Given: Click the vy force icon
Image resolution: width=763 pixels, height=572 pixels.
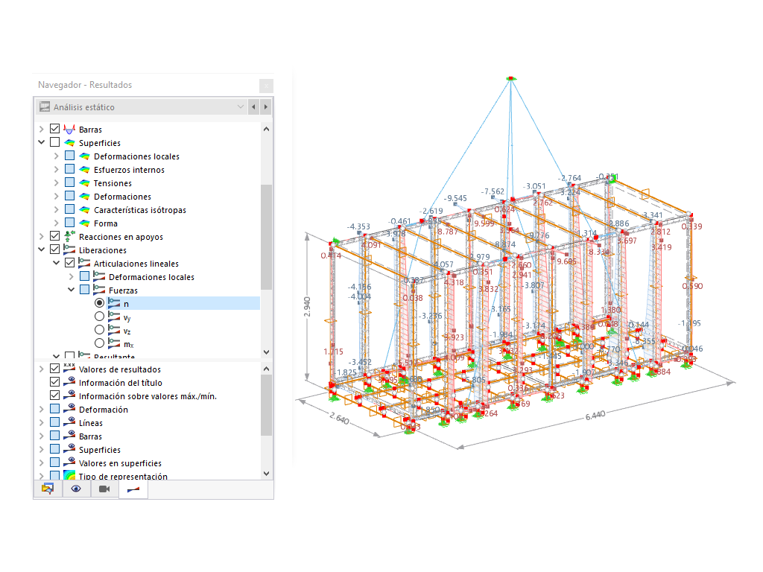Looking at the screenshot, I should 114,317.
